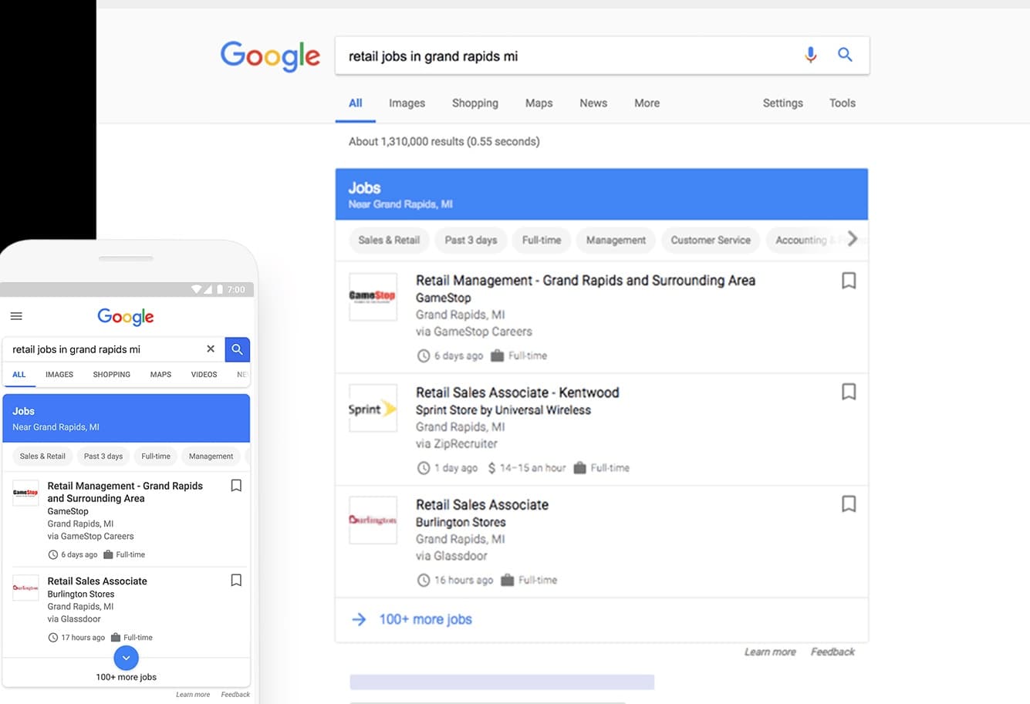Open the desktop 100+ more jobs link
Image resolution: width=1030 pixels, height=704 pixels.
[x=425, y=619]
